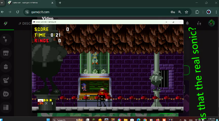This screenshot has height=121, width=219.
Task: Open the notifications bell icon
Action: (187, 23)
